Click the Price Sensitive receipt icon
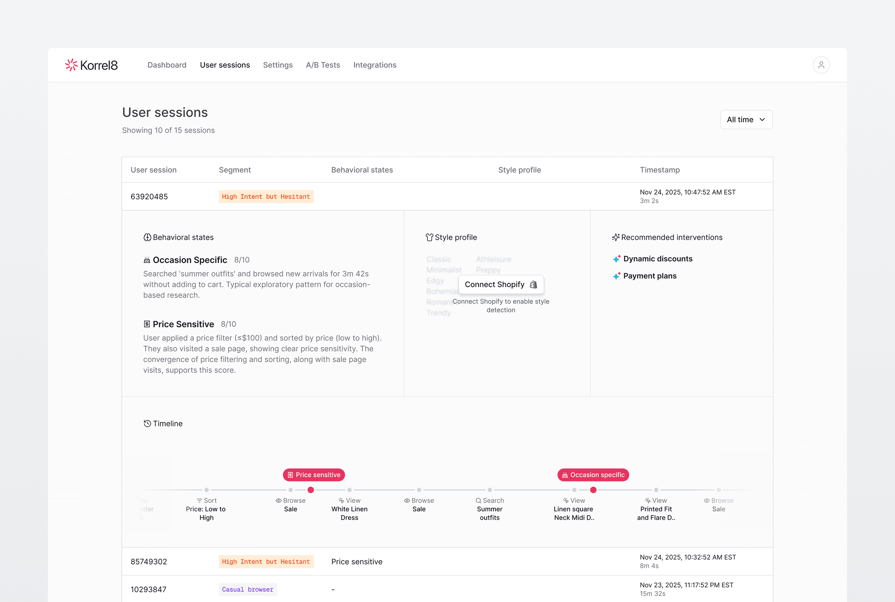This screenshot has width=895, height=602. [147, 324]
